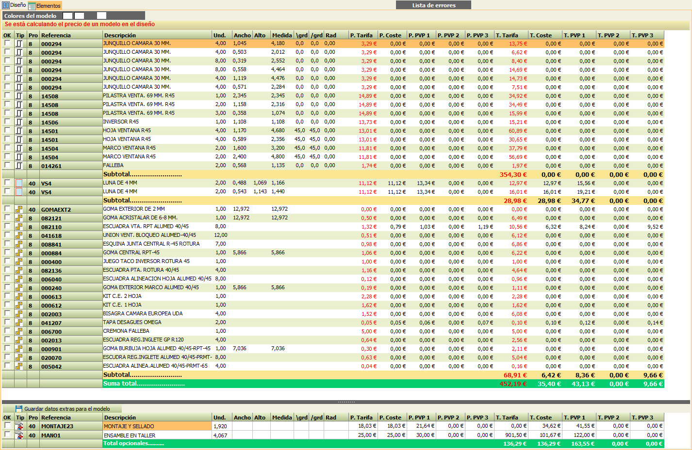Open the Elementos tab
This screenshot has height=450, width=692.
[45, 6]
